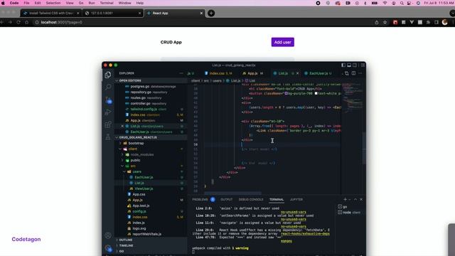The image size is (455, 256).
Task: Click the split editor icon in VS Code
Action: [353, 73]
